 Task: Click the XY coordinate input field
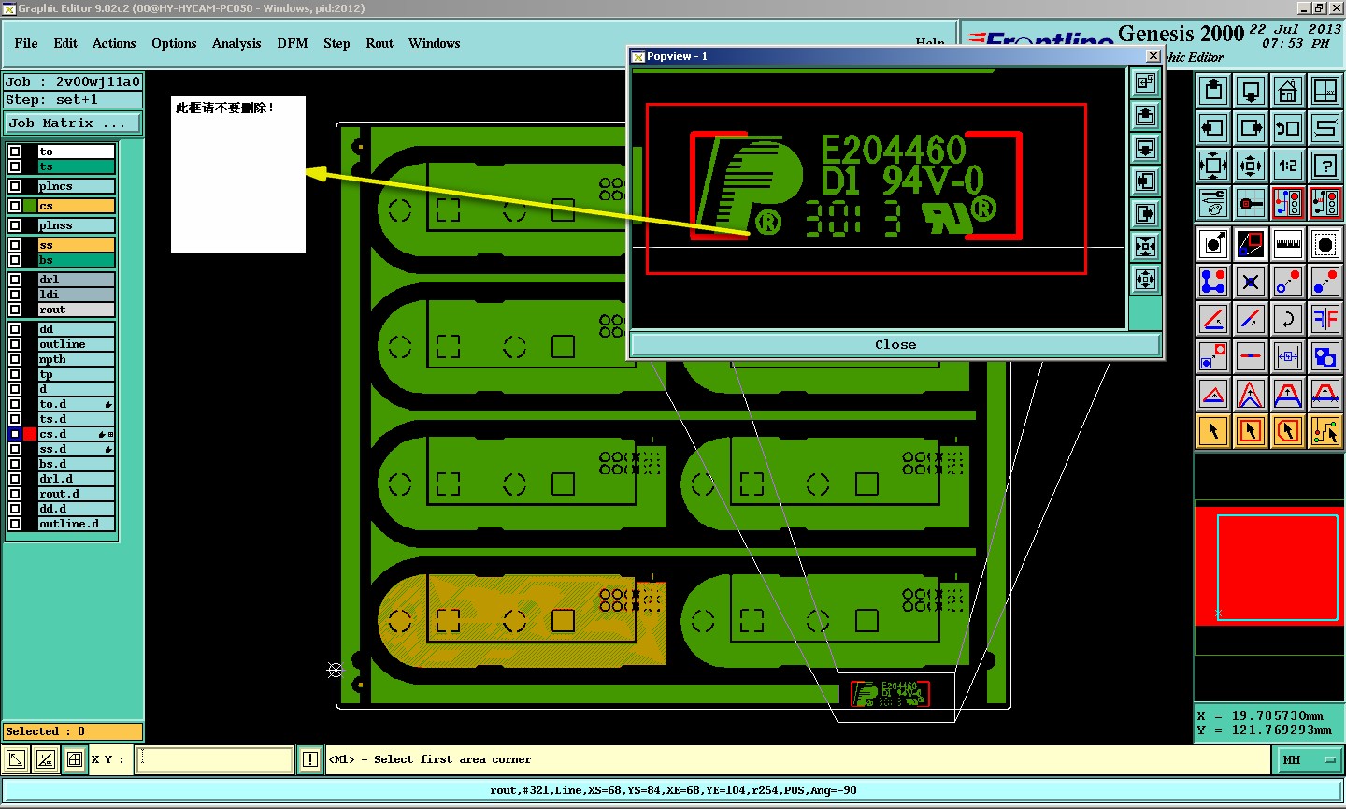(x=215, y=760)
